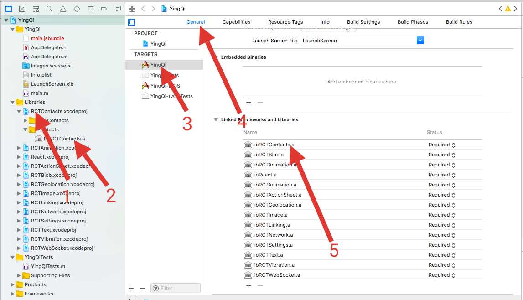Image resolution: width=523 pixels, height=300 pixels.
Task: Remove a linked framework with minus
Action: point(260,286)
